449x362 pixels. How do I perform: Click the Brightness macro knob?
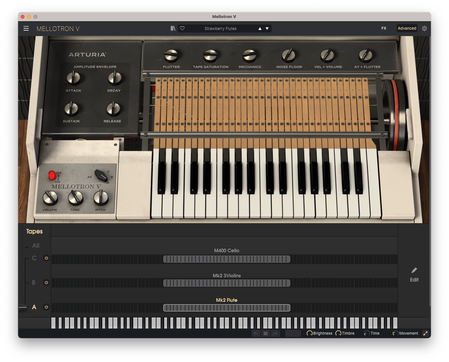click(309, 333)
